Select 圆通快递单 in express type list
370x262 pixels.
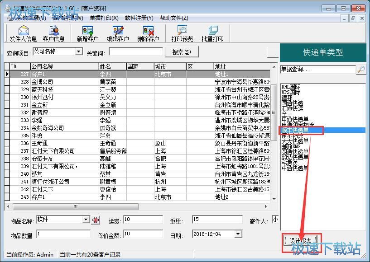point(295,152)
